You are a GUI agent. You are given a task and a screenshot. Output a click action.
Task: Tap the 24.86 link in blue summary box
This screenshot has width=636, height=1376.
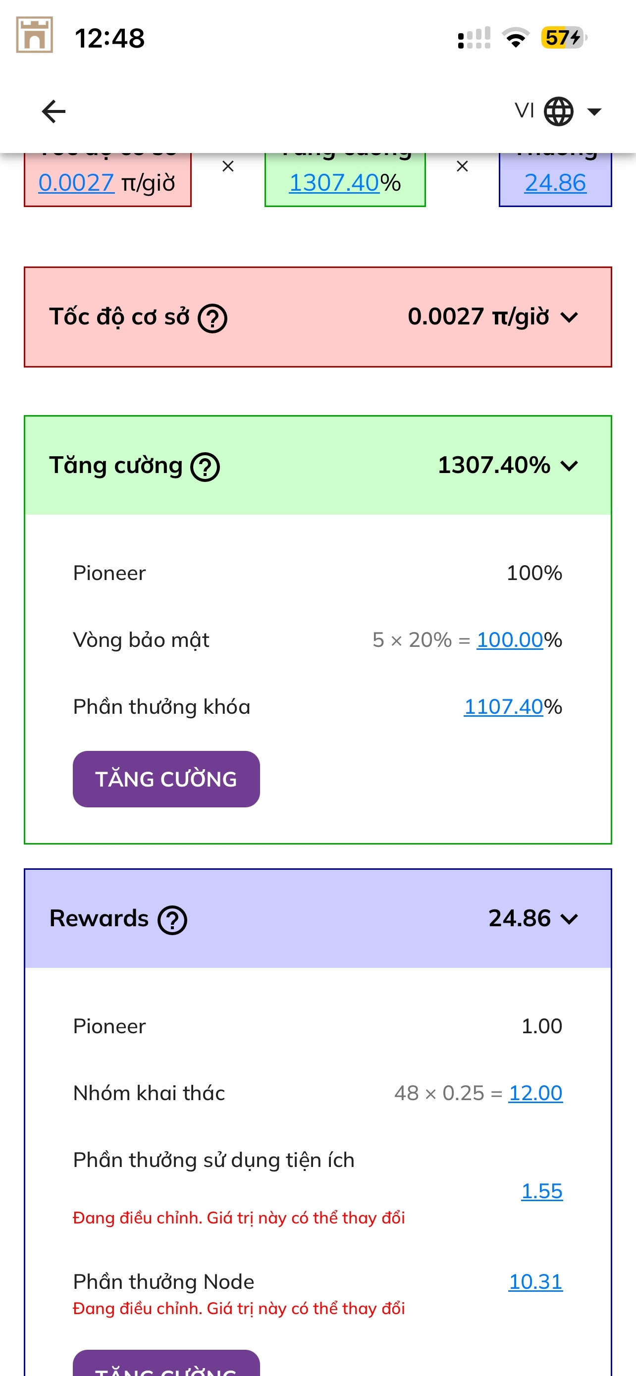point(555,183)
